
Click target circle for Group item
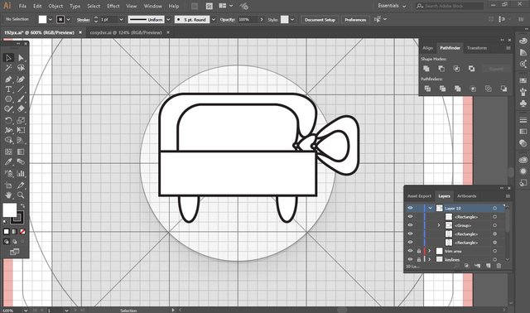[x=495, y=225]
